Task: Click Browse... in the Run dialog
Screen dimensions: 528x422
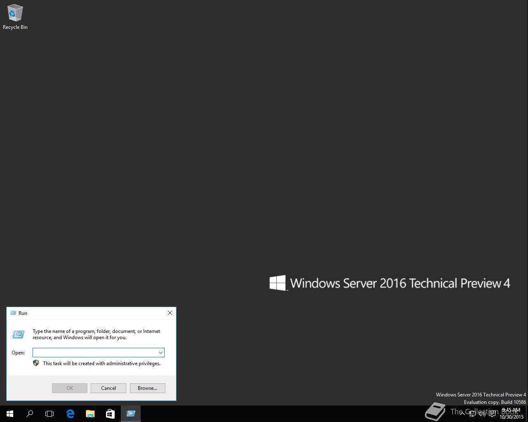Action: tap(148, 388)
